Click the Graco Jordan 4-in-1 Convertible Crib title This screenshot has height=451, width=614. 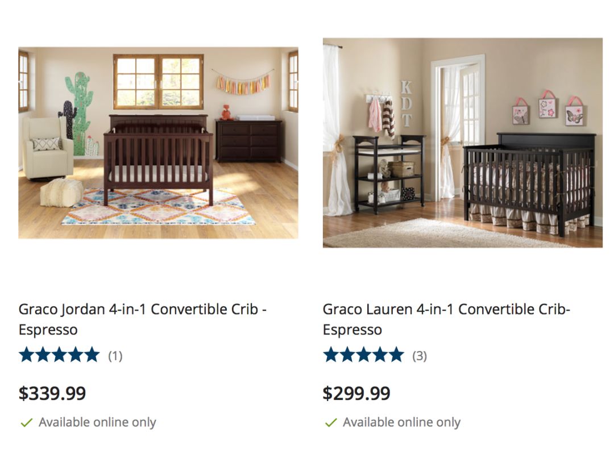pos(143,319)
